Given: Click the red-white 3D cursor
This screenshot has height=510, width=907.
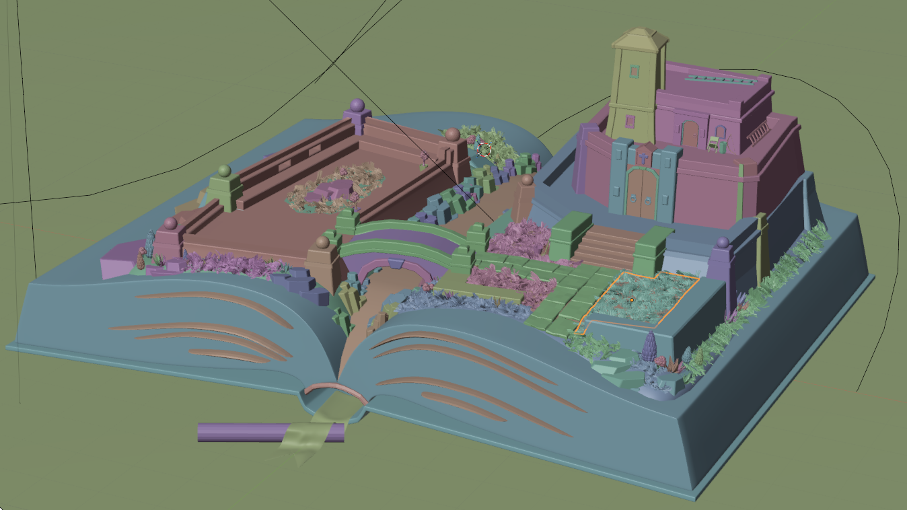Looking at the screenshot, I should tap(484, 150).
